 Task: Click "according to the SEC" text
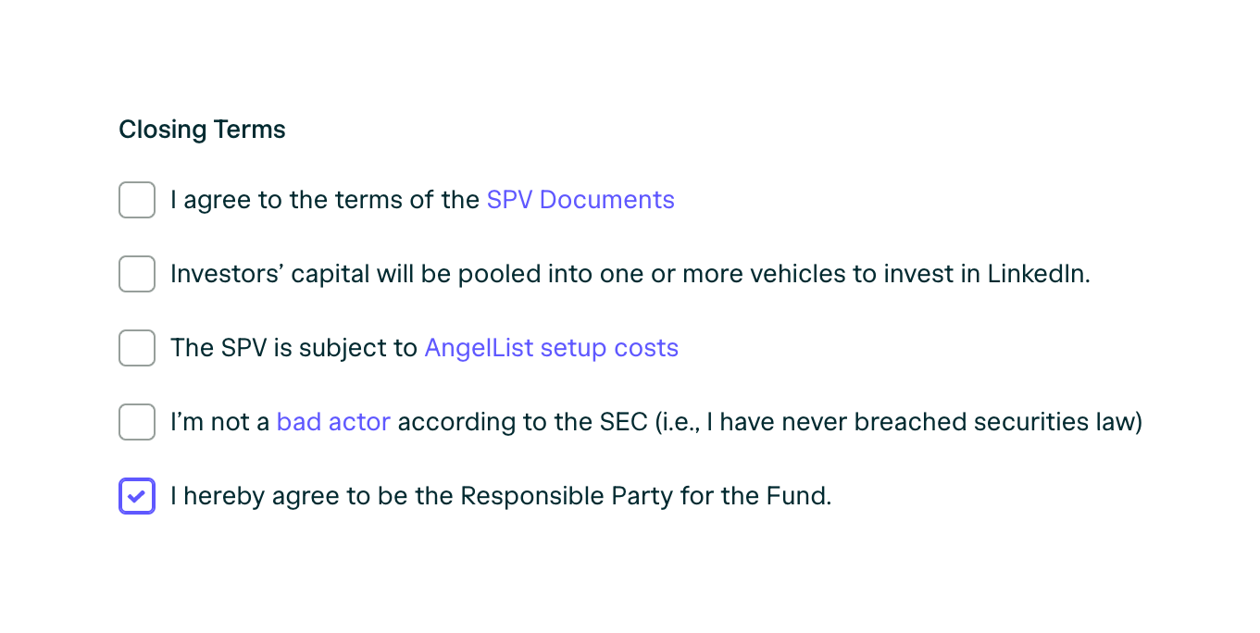[522, 422]
